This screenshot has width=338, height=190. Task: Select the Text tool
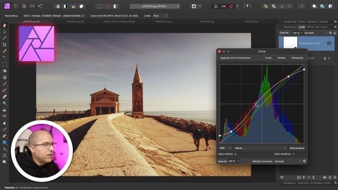click(4, 149)
